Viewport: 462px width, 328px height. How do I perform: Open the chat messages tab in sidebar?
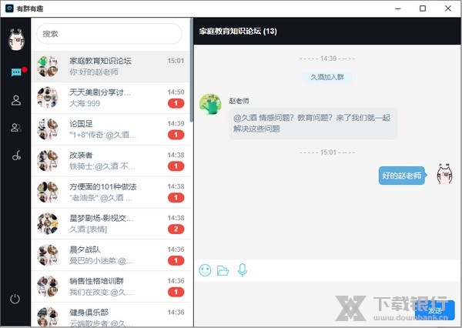(16, 72)
